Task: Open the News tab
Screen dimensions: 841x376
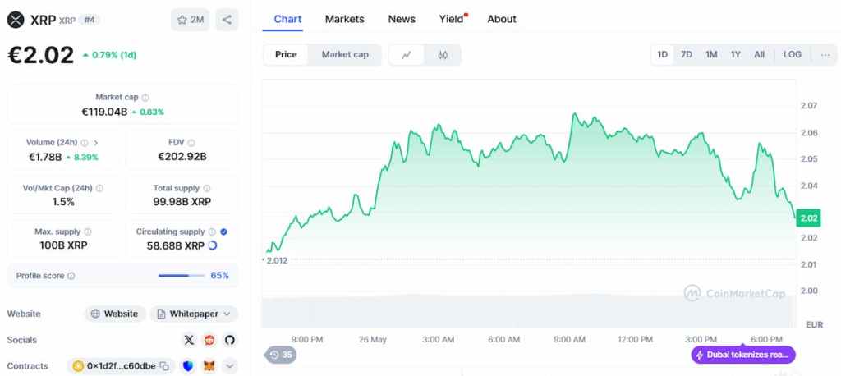Action: pos(402,19)
